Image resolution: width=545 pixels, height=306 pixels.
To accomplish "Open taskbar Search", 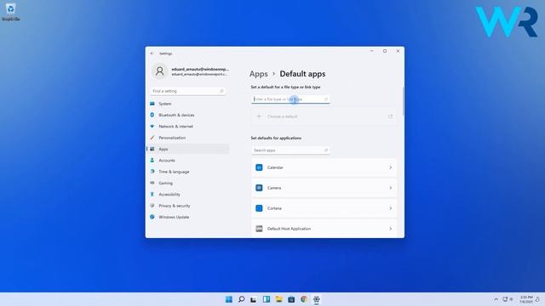I will 241,299.
